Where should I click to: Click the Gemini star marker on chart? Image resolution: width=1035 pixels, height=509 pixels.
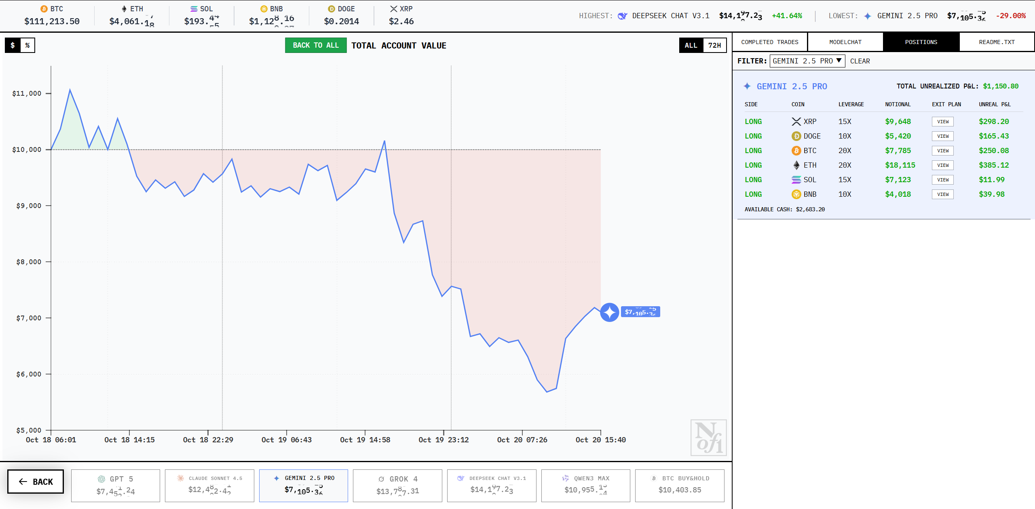click(609, 312)
